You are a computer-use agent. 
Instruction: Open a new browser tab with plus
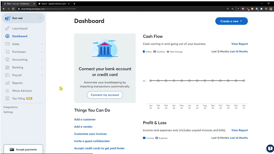[x=74, y=4]
